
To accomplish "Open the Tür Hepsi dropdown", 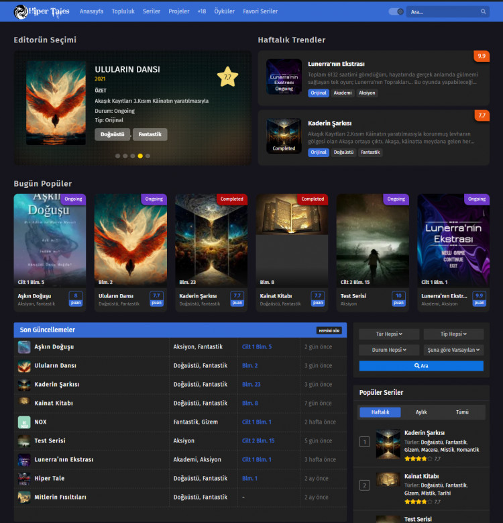I will (x=389, y=334).
